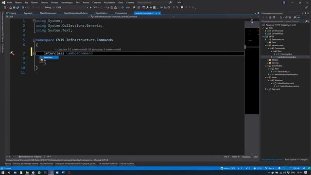
Task: Start debugging with the CV19 run button
Action: pos(94,8)
